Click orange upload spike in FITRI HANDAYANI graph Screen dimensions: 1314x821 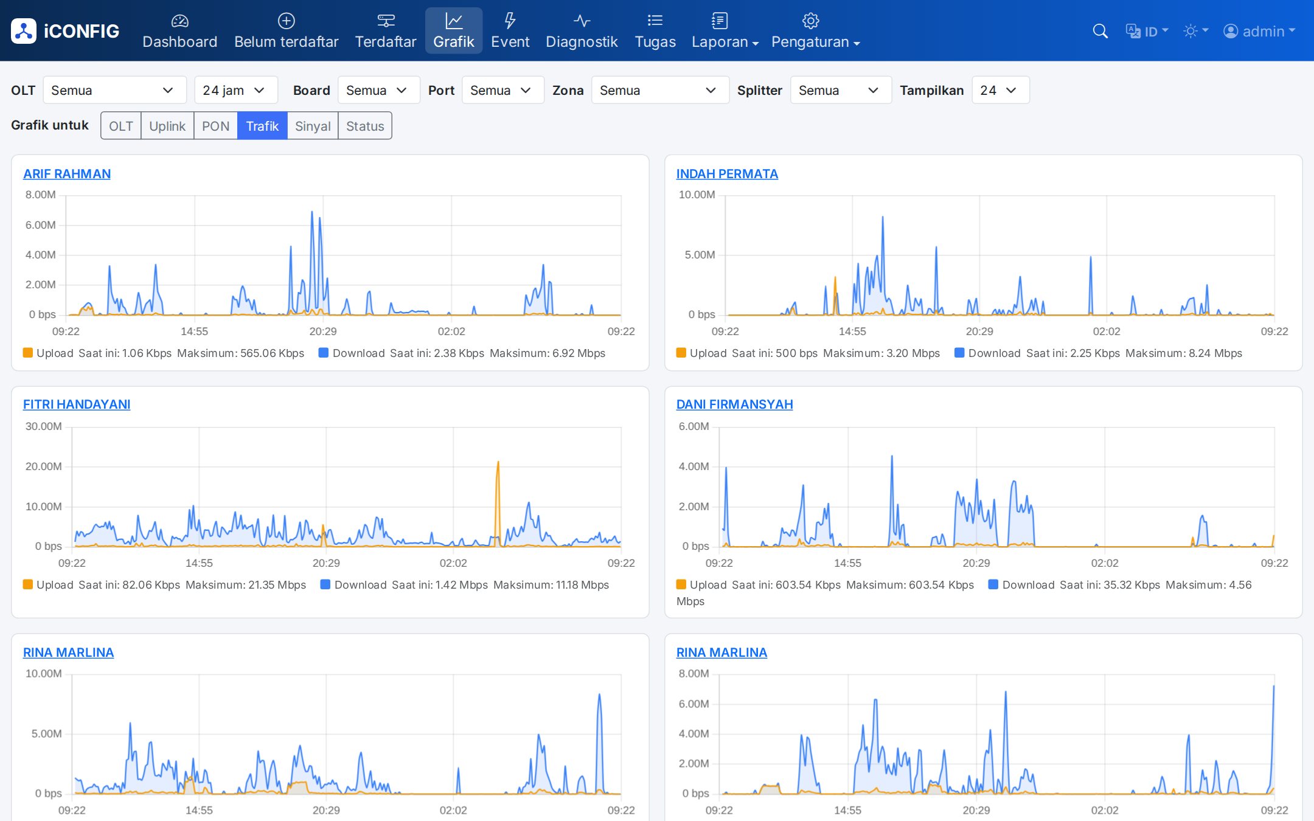(498, 504)
